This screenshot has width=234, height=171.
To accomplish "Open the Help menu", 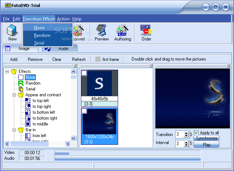I will click(x=77, y=19).
